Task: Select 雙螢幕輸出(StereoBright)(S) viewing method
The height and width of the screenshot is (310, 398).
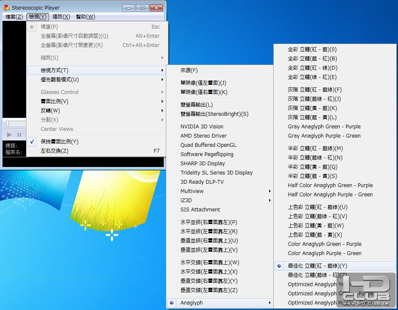Action: [220, 114]
